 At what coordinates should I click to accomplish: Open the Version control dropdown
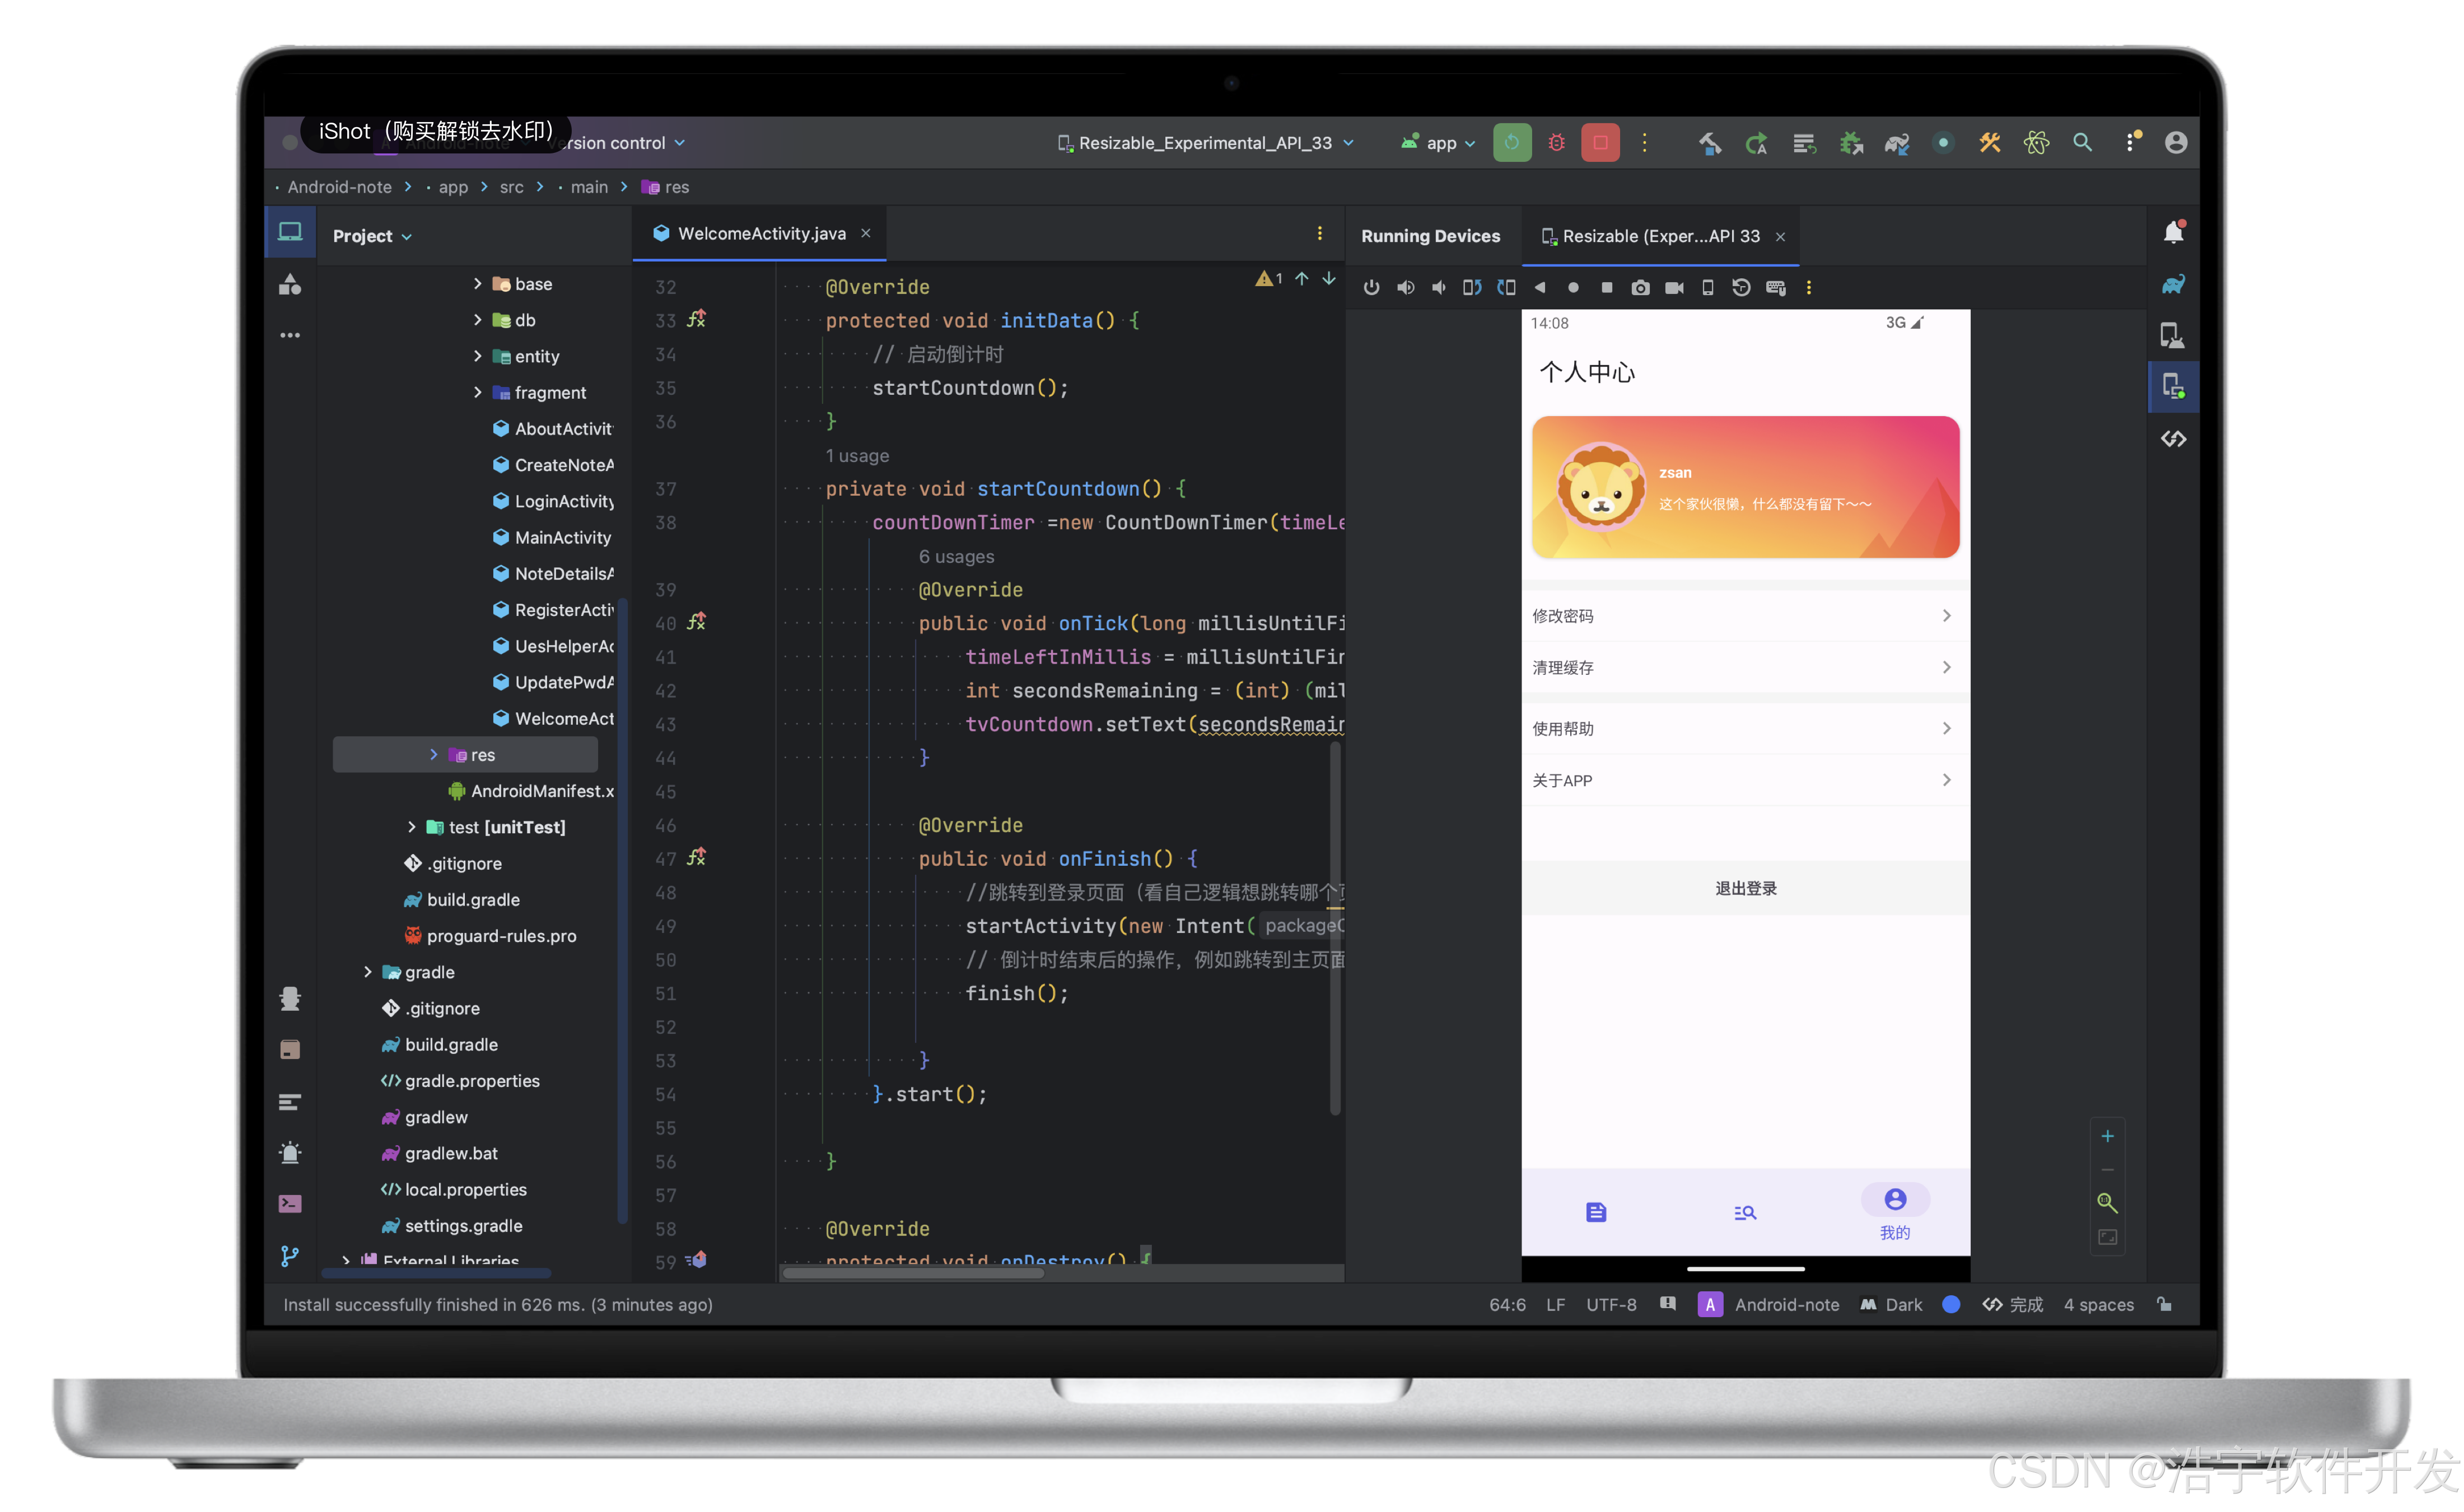point(617,143)
